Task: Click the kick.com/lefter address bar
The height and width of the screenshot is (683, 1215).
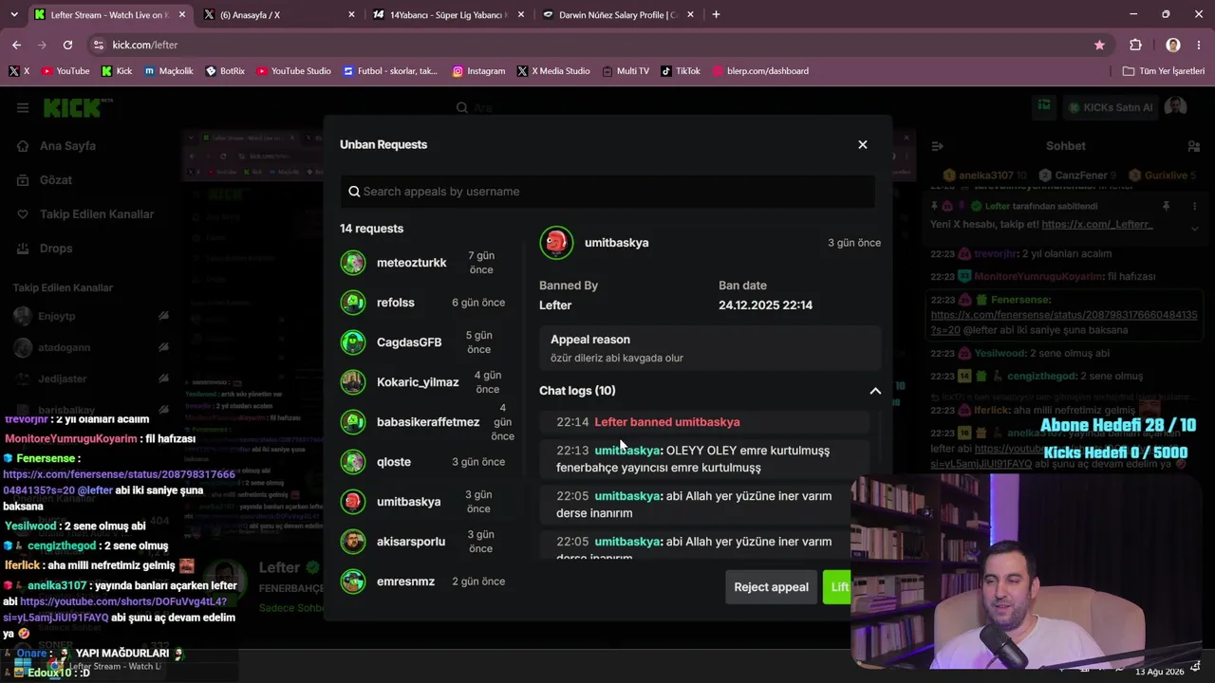Action: coord(598,45)
